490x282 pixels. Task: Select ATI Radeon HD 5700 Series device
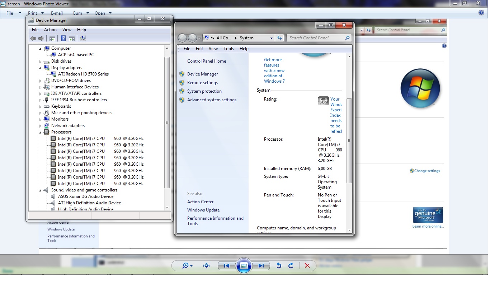[x=83, y=74]
